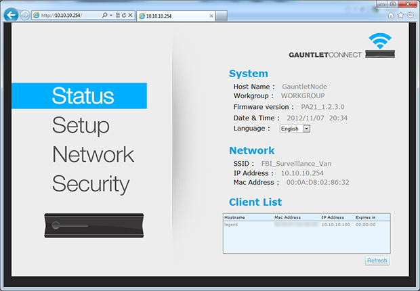This screenshot has width=420, height=291.
Task: Open Favorites star icon
Action: tap(400, 15)
